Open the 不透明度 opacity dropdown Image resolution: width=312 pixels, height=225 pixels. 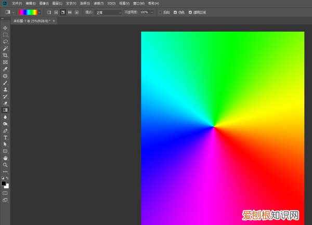(x=151, y=11)
